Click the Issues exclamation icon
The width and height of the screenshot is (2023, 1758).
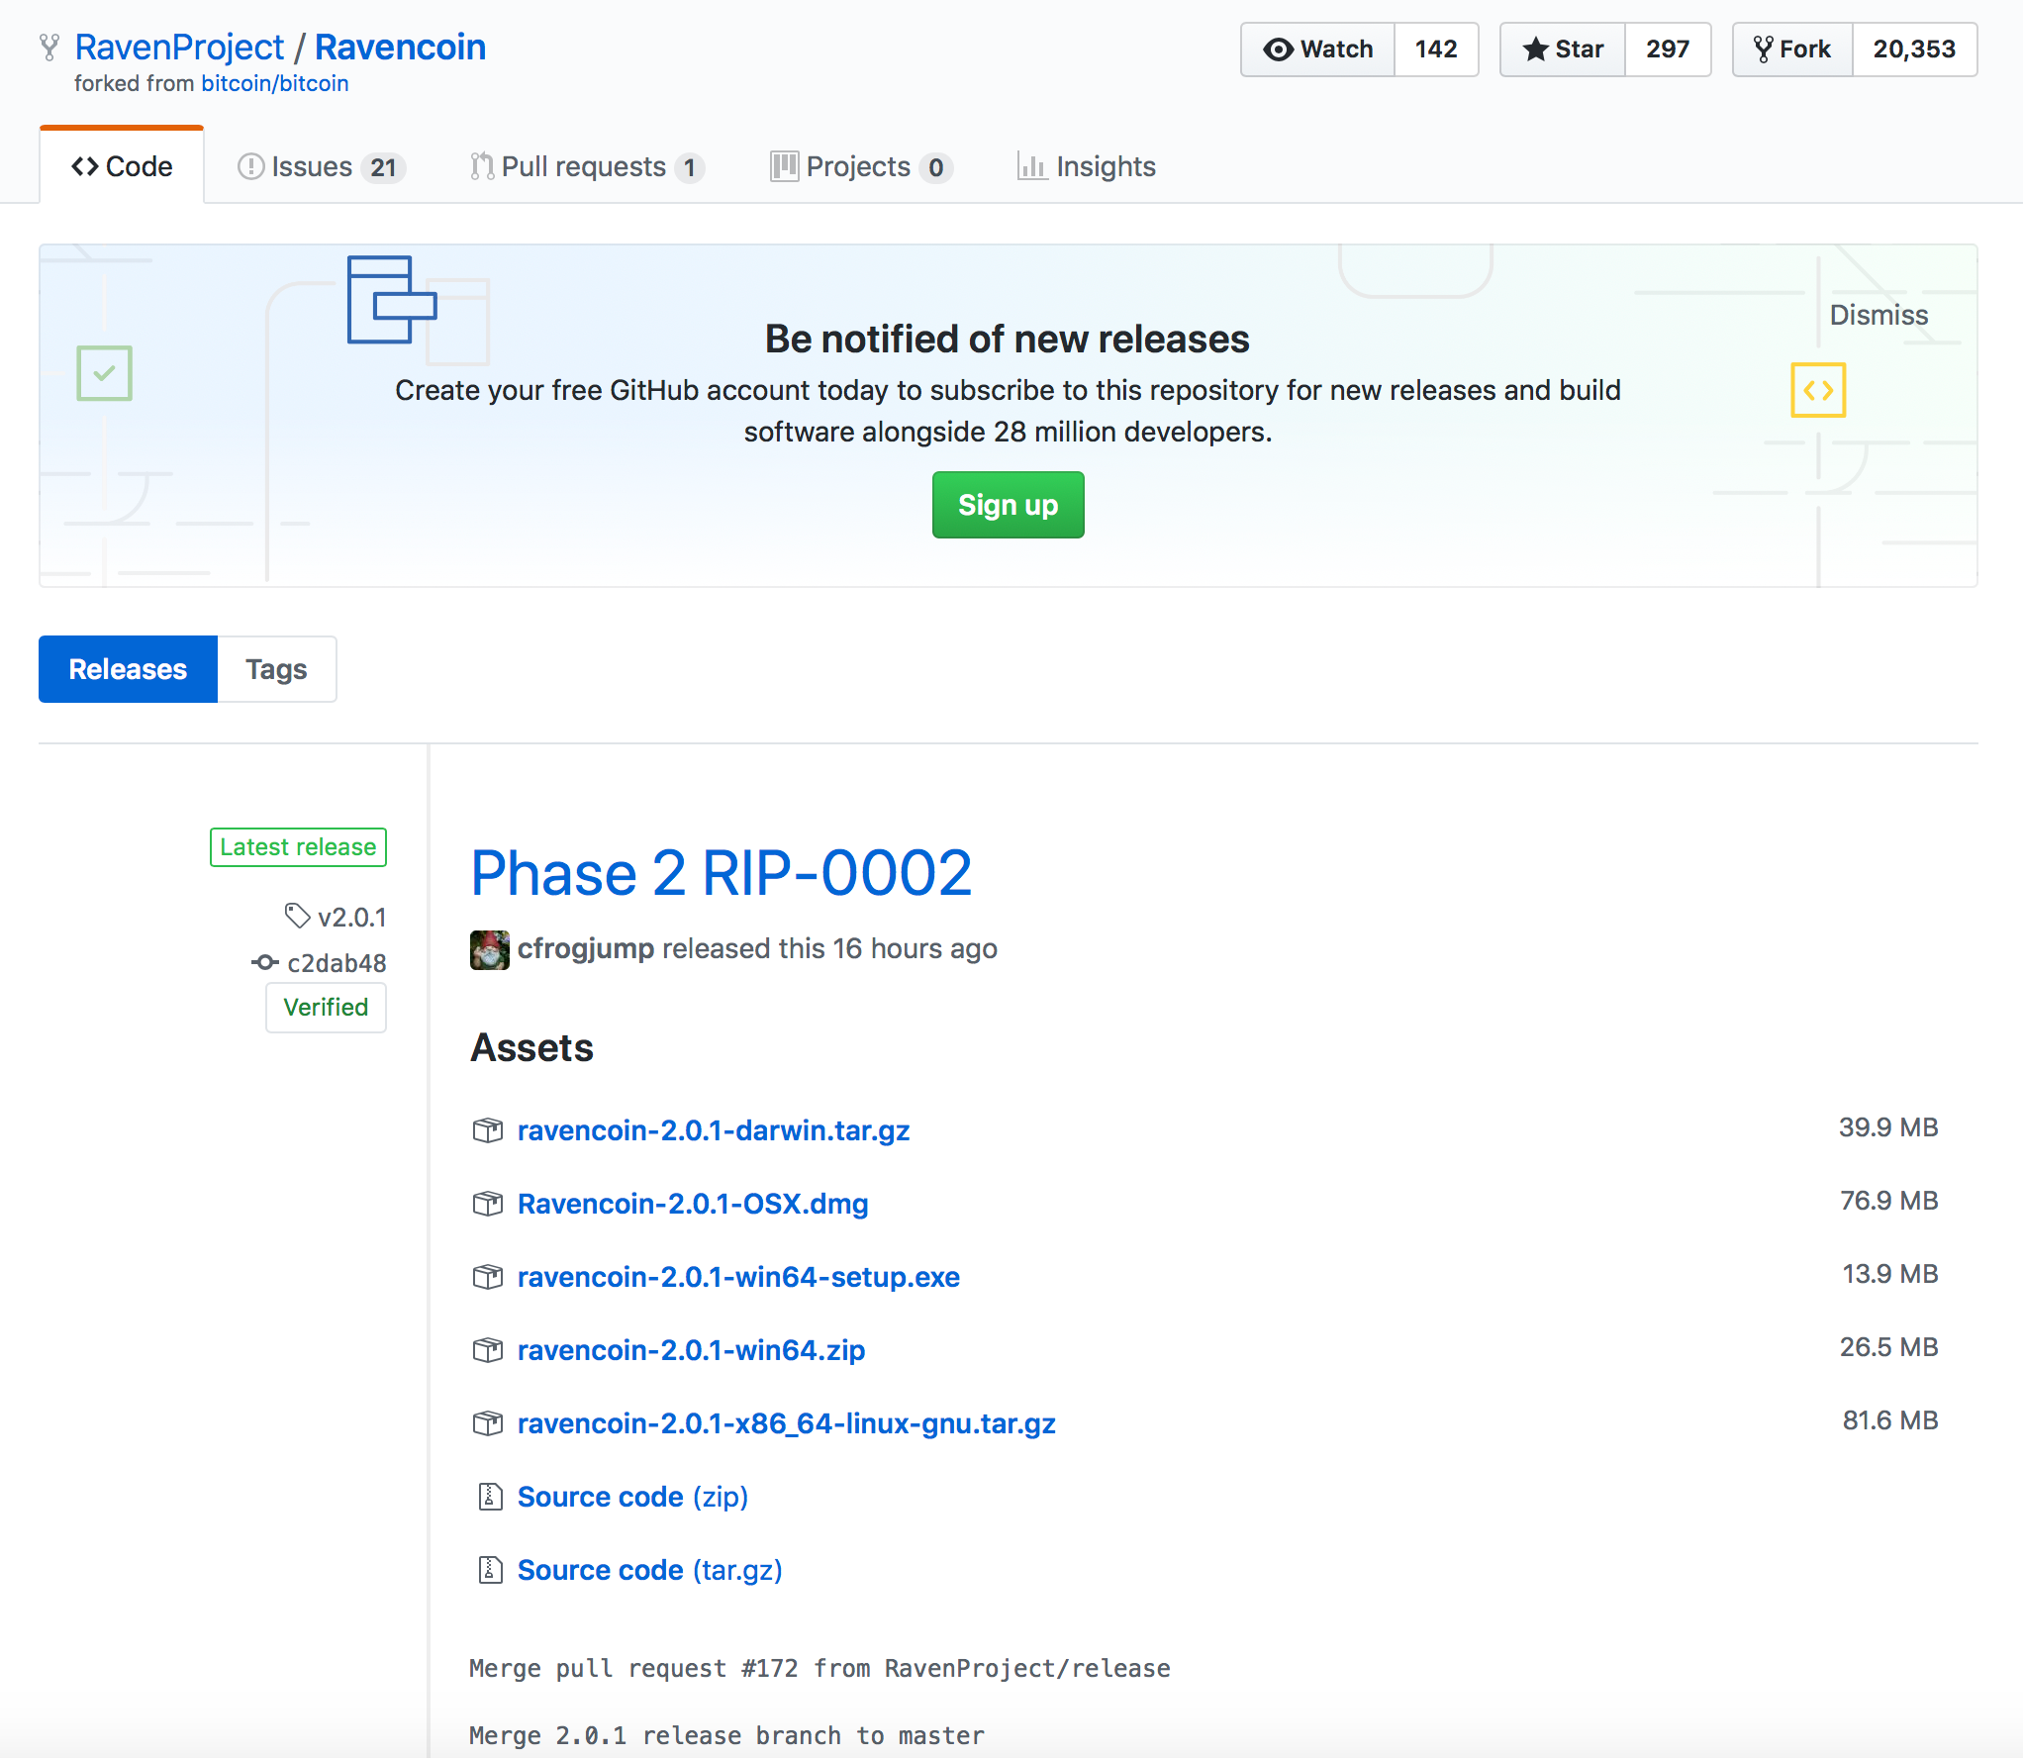click(250, 166)
